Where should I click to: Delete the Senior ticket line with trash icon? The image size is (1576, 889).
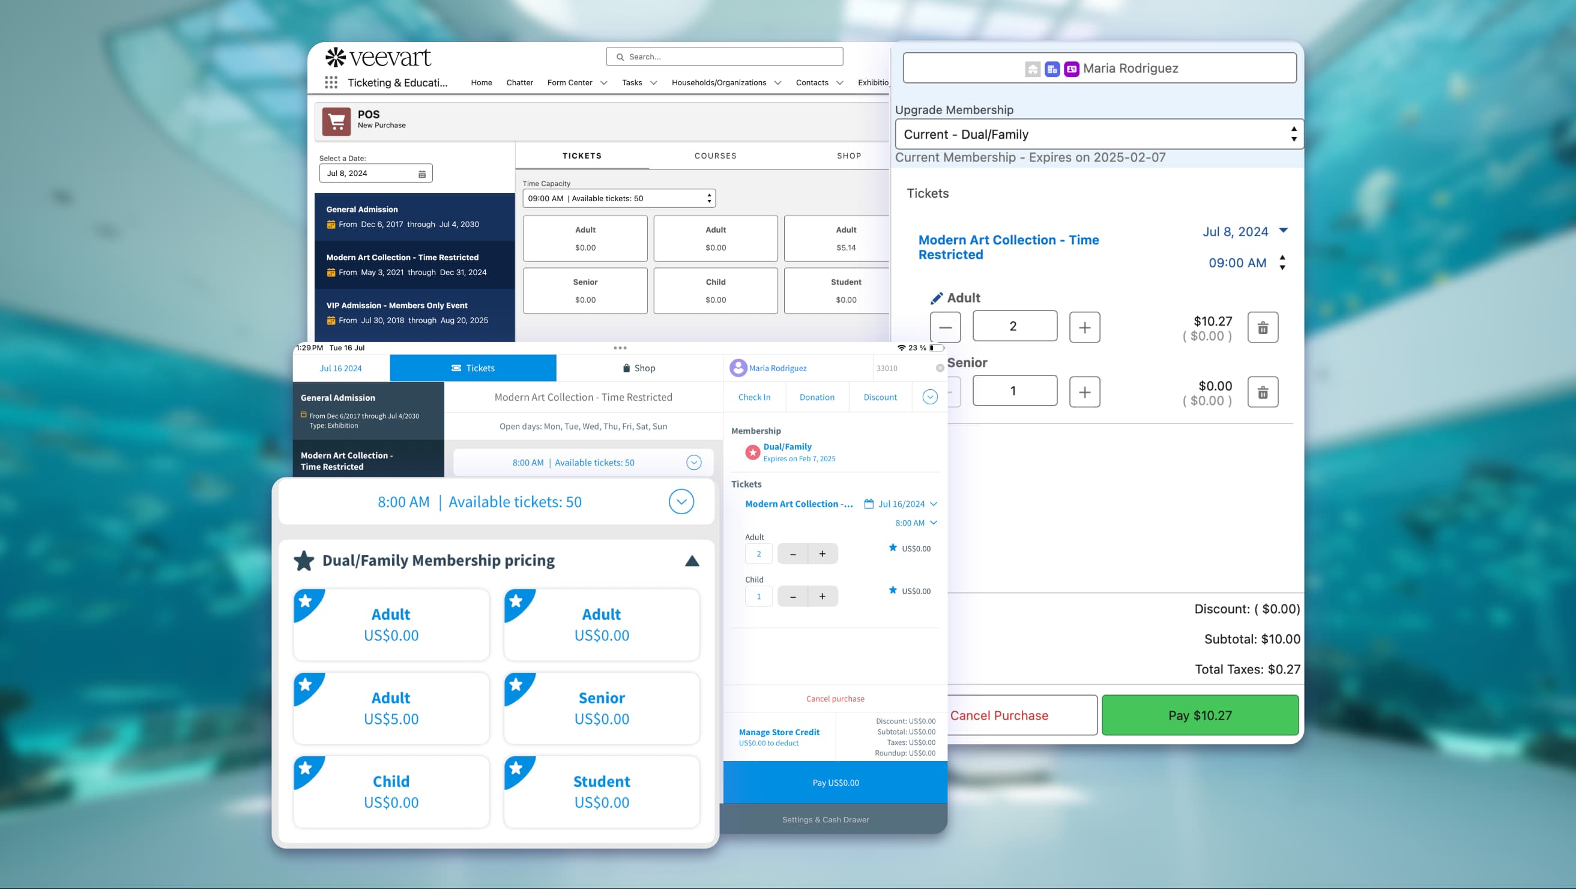coord(1262,392)
